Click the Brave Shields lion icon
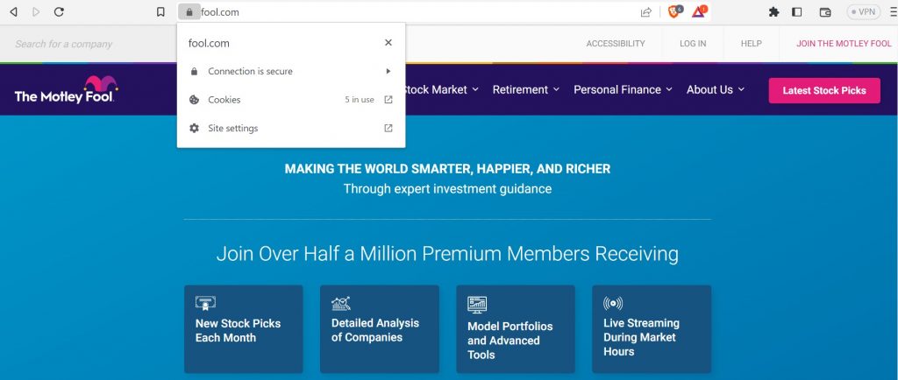This screenshot has width=898, height=380. (x=673, y=12)
